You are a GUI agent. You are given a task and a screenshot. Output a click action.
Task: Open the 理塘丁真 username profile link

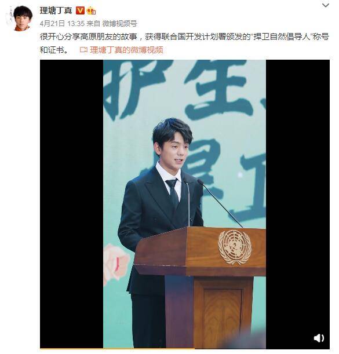point(56,10)
